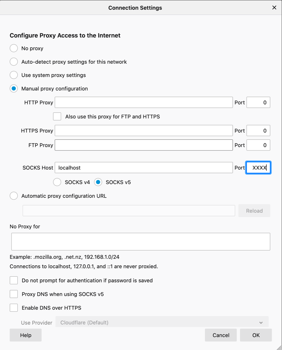Click the HTTPS Proxy host field
This screenshot has width=282, height=350.
tap(144, 131)
